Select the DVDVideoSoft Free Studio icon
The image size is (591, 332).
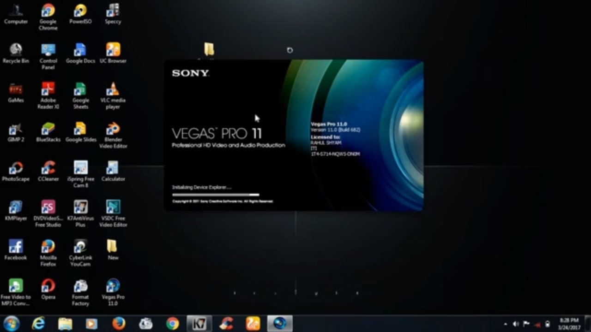pos(48,213)
